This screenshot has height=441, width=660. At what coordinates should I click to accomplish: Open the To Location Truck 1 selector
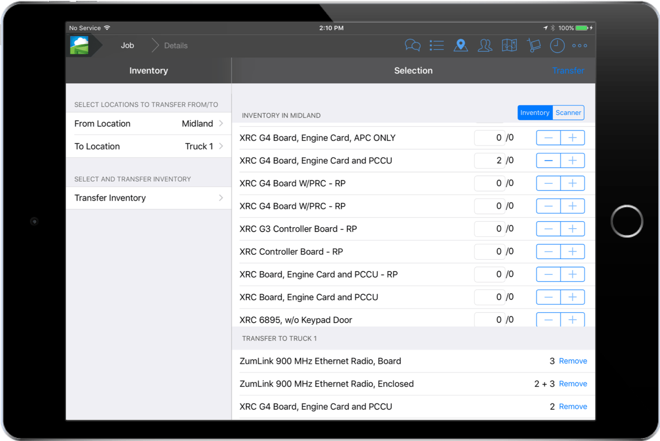[148, 146]
